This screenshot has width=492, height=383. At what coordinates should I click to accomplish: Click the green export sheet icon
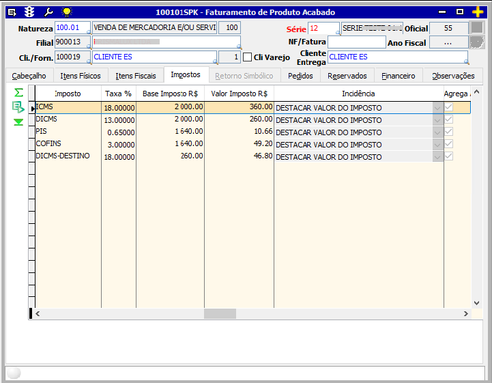18,107
